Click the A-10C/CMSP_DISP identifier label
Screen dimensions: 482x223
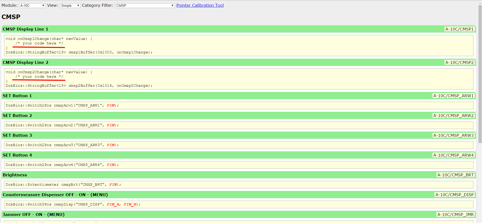(454, 195)
